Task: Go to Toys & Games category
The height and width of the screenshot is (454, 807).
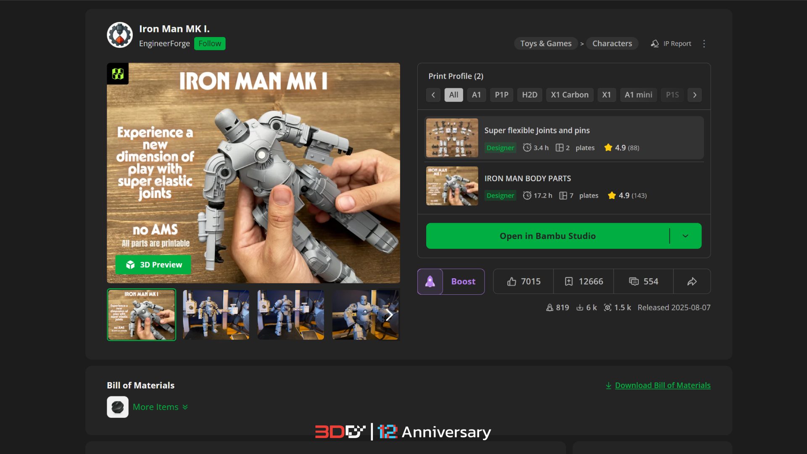Action: (546, 44)
